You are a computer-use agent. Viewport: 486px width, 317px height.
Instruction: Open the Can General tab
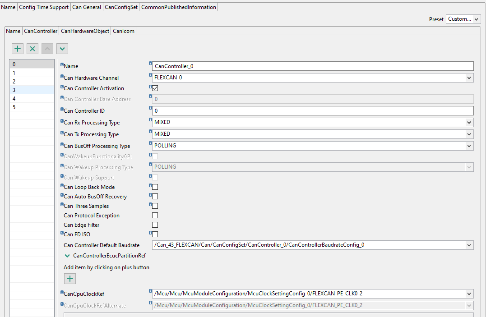tap(86, 7)
